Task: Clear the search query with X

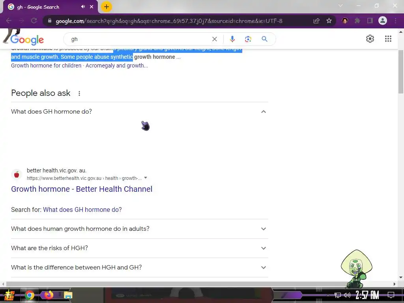Action: pyautogui.click(x=214, y=39)
